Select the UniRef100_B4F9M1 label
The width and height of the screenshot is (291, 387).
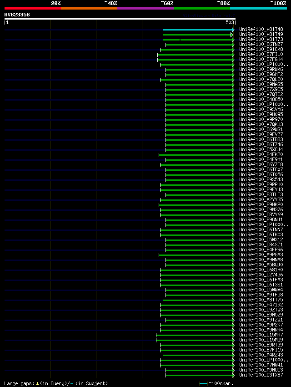261,159
